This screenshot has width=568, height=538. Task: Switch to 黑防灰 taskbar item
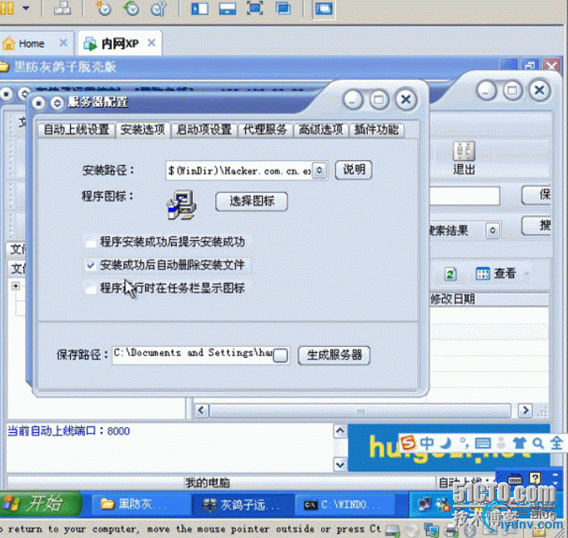[140, 505]
